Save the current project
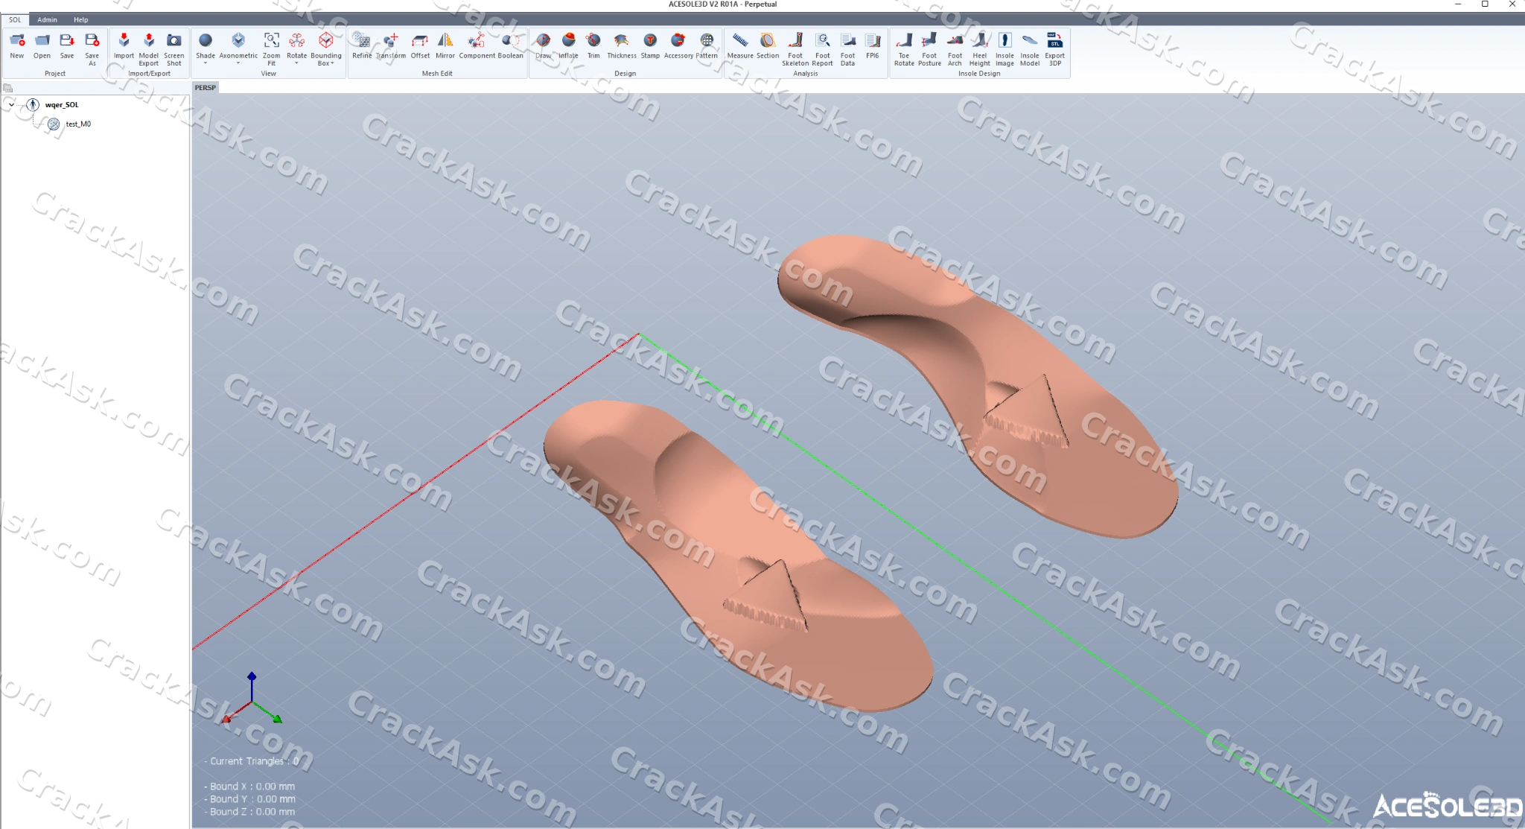This screenshot has width=1525, height=829. (67, 45)
